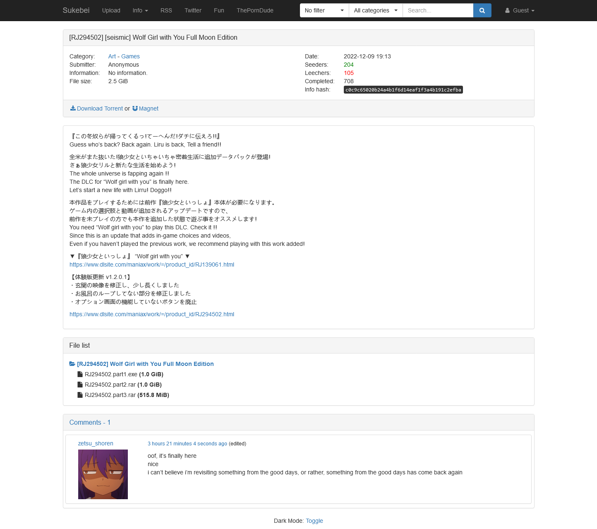Image resolution: width=597 pixels, height=529 pixels.
Task: Open the zetsu_shoren user profile link
Action: [96, 443]
